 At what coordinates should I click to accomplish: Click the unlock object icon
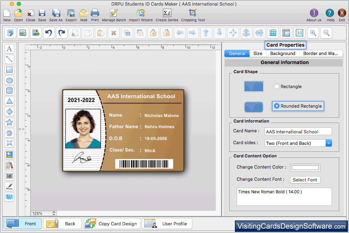click(166, 33)
